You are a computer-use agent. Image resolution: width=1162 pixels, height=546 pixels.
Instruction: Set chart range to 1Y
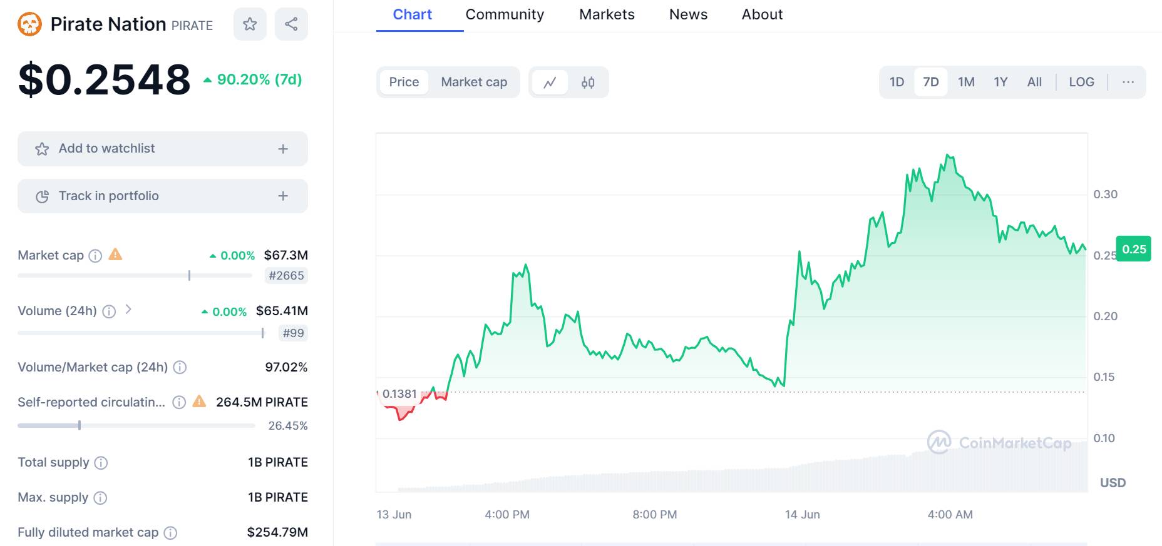pyautogui.click(x=1000, y=82)
